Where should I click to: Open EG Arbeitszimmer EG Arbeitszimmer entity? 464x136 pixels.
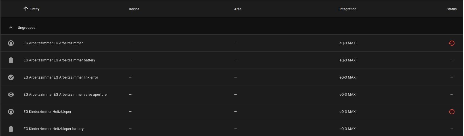coord(53,43)
